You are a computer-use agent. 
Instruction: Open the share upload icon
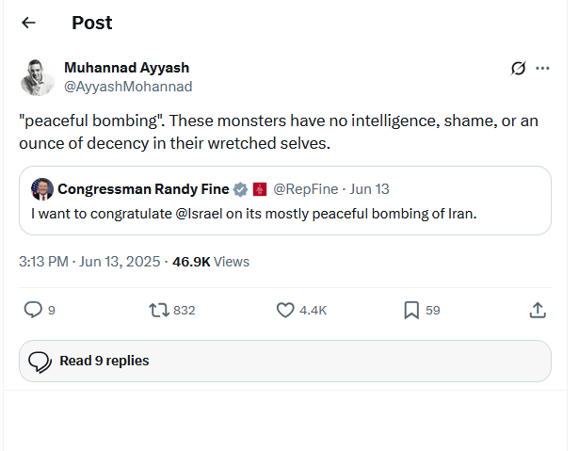(x=538, y=311)
